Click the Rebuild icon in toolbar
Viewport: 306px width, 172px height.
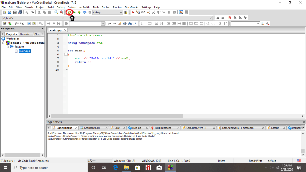(x=85, y=12)
